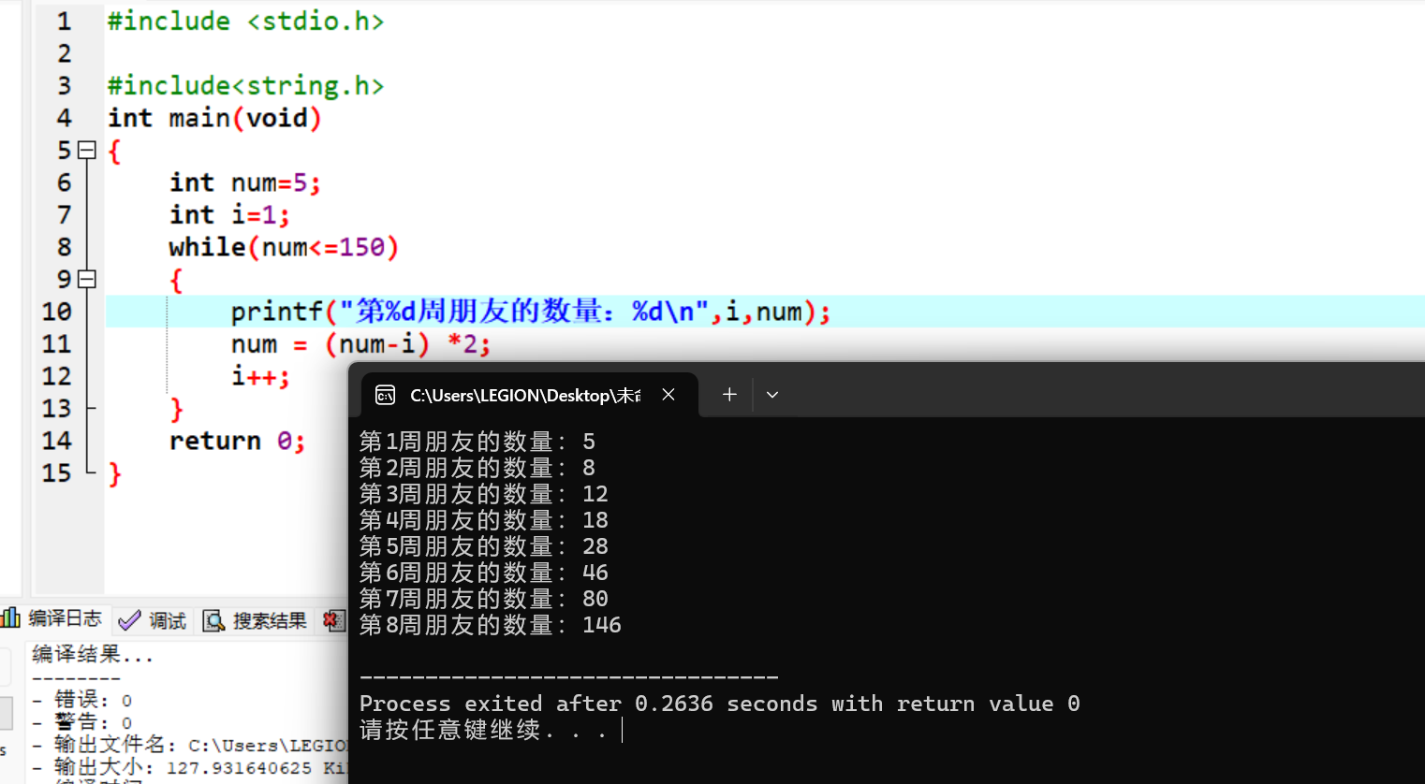The width and height of the screenshot is (1425, 784).
Task: Click the magnifier icon of 搜索结果 tab
Action: click(x=213, y=620)
